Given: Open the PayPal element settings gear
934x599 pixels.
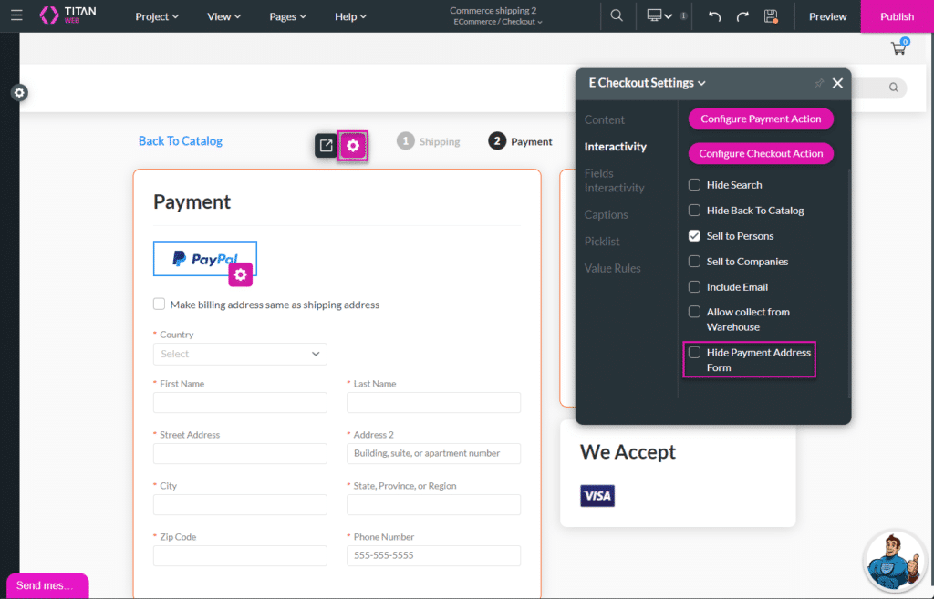Looking at the screenshot, I should pyautogui.click(x=241, y=274).
